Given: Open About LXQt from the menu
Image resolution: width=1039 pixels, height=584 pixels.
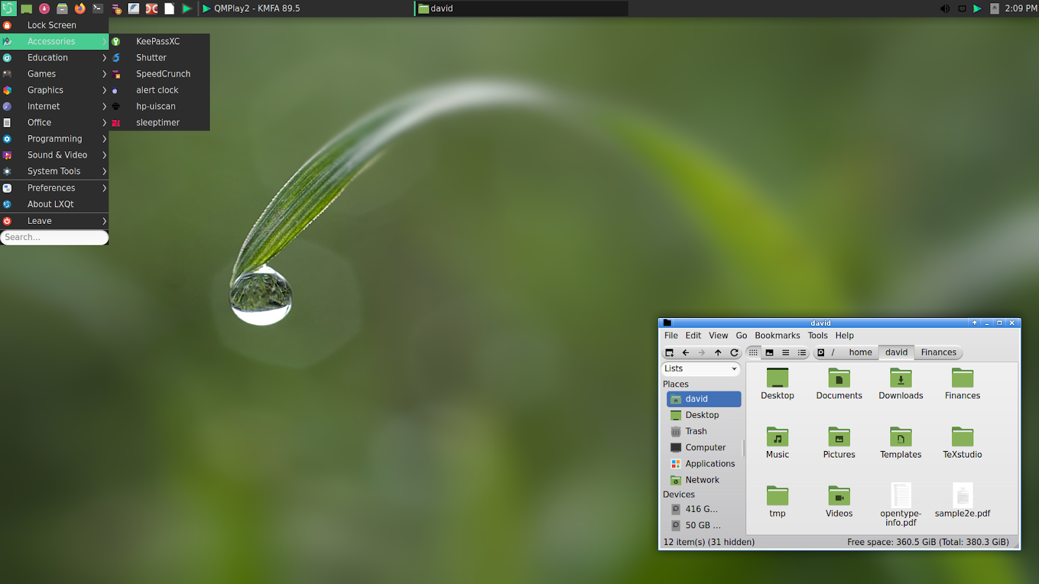Looking at the screenshot, I should coord(55,204).
